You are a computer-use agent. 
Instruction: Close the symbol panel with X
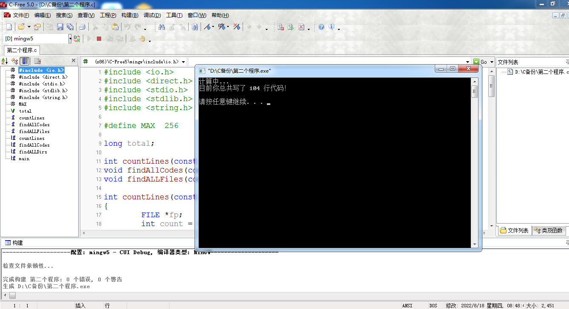click(x=74, y=61)
